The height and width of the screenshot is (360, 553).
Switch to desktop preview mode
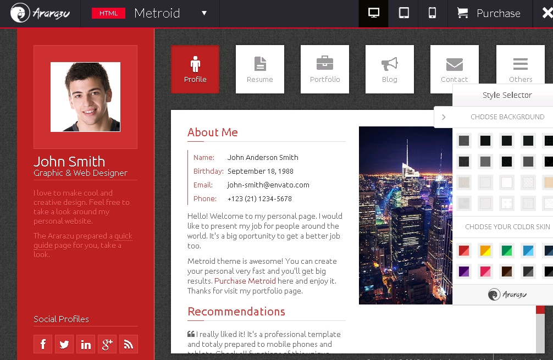point(374,13)
